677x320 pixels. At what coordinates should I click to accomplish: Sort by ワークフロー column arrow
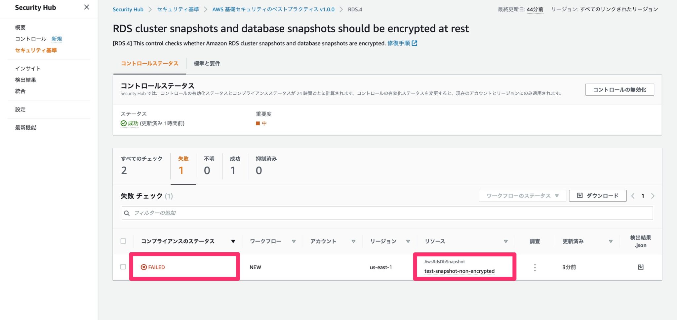pyautogui.click(x=294, y=241)
